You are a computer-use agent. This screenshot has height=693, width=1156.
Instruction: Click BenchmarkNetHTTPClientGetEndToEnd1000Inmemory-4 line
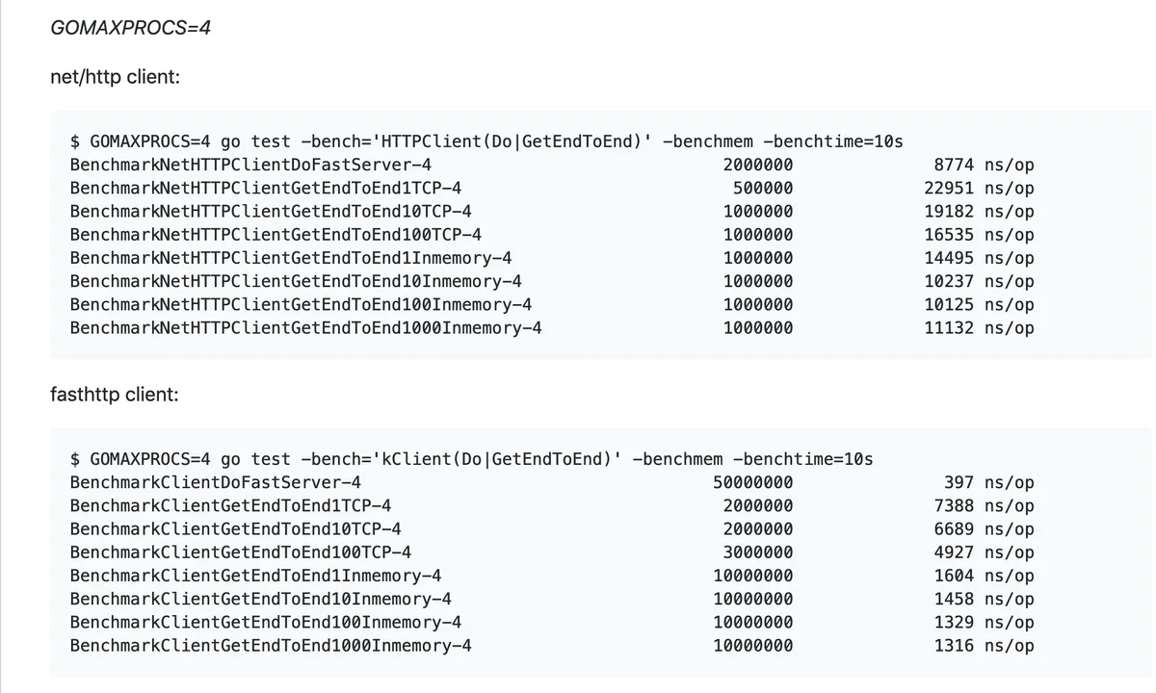pos(306,327)
